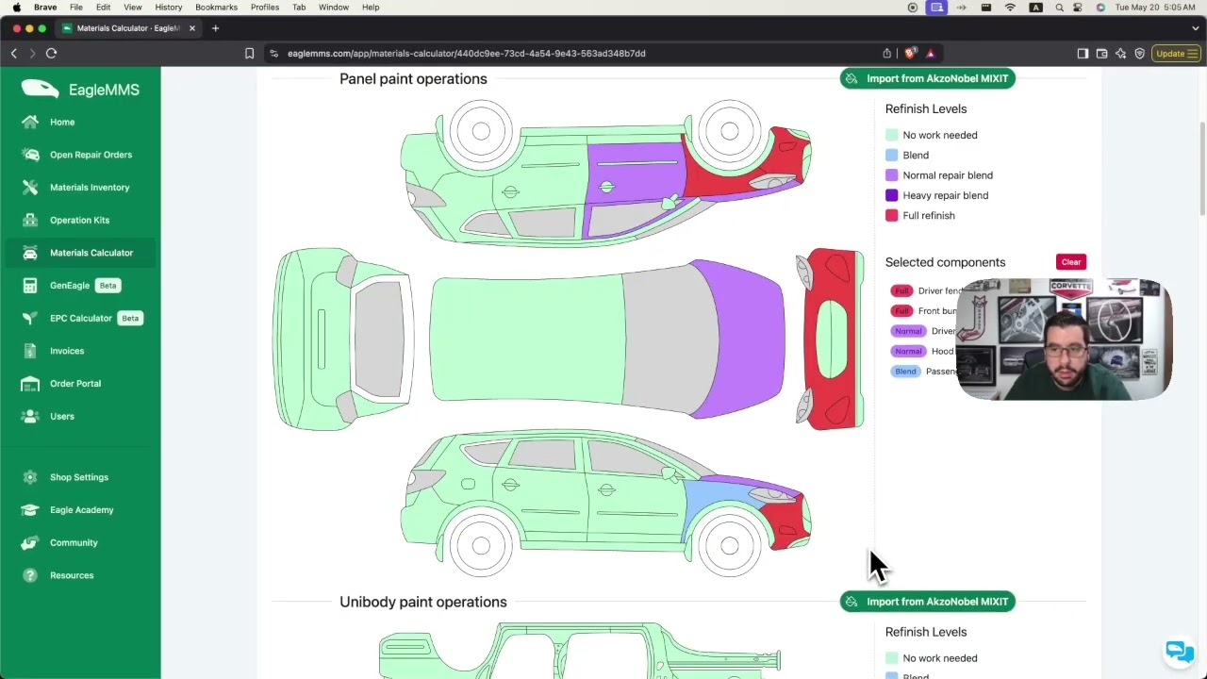
Task: Click the Hood Normal entry
Action: point(924,351)
